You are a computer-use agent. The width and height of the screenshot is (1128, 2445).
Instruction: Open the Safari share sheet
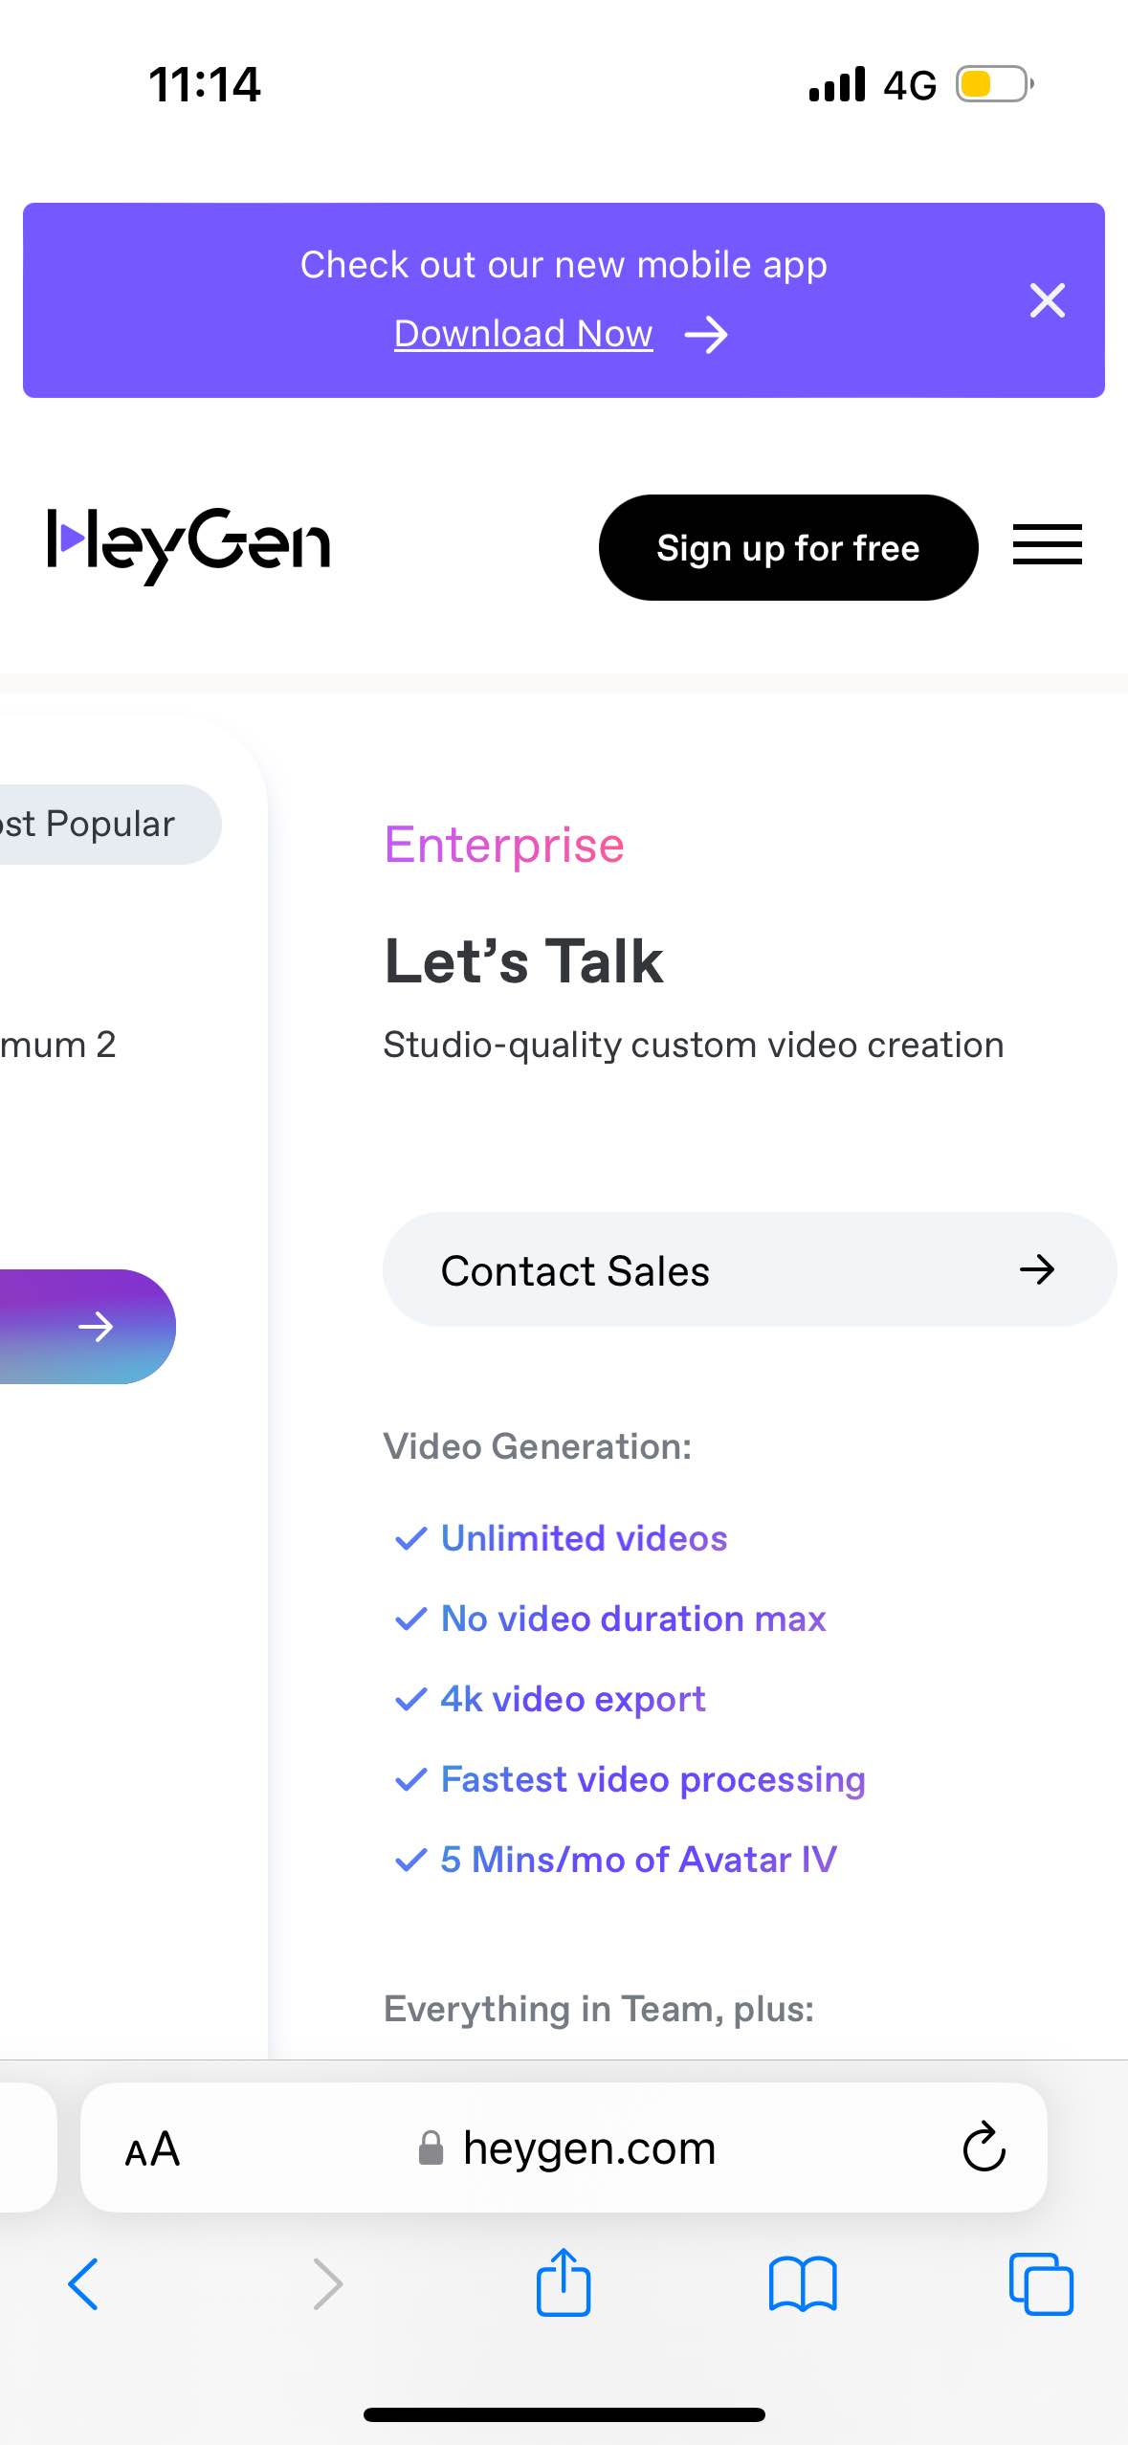(x=564, y=2282)
